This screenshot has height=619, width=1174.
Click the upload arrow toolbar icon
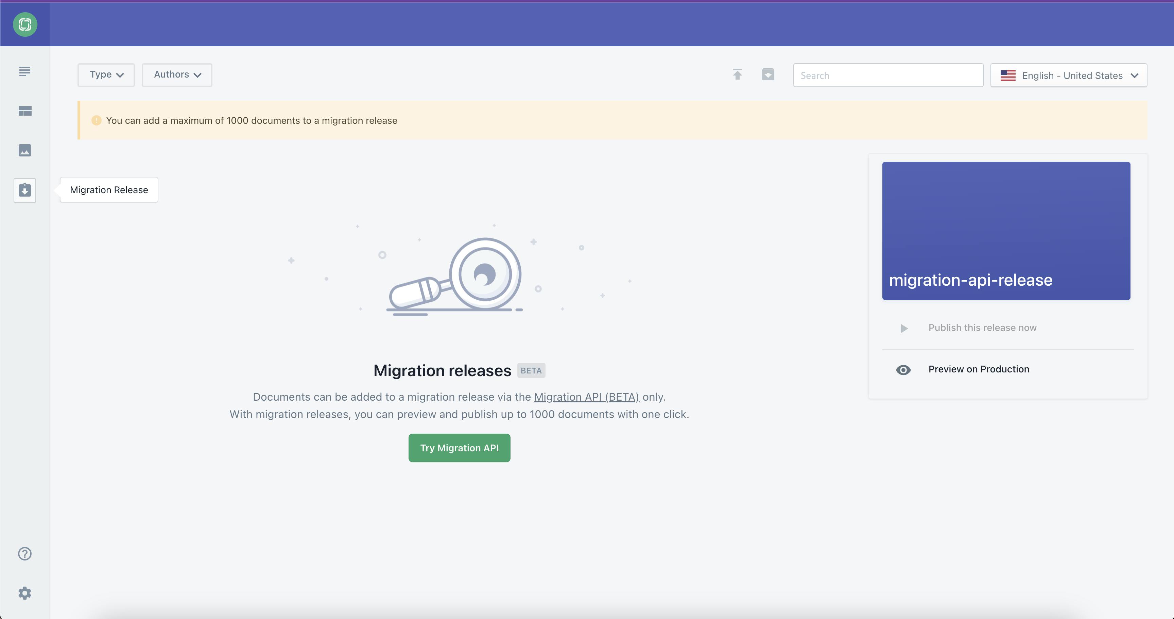click(737, 74)
